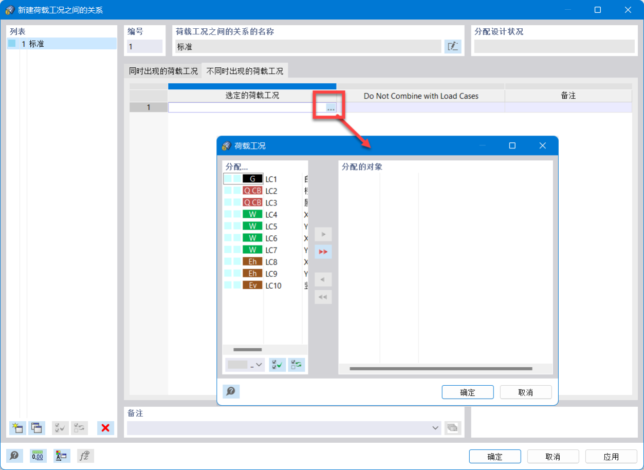
Task: Open help icon in 荷载工况 dialog
Action: [231, 391]
